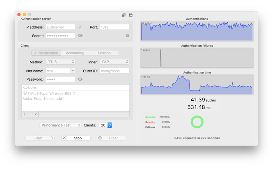Image resolution: width=273 pixels, height=170 pixels.
Task: Remove attribute with the minus button
Action: 30,114
